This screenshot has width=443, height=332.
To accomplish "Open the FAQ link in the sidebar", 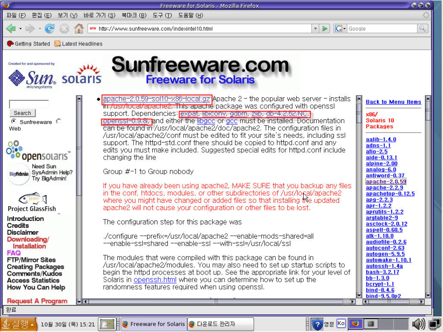I will tap(14, 253).
